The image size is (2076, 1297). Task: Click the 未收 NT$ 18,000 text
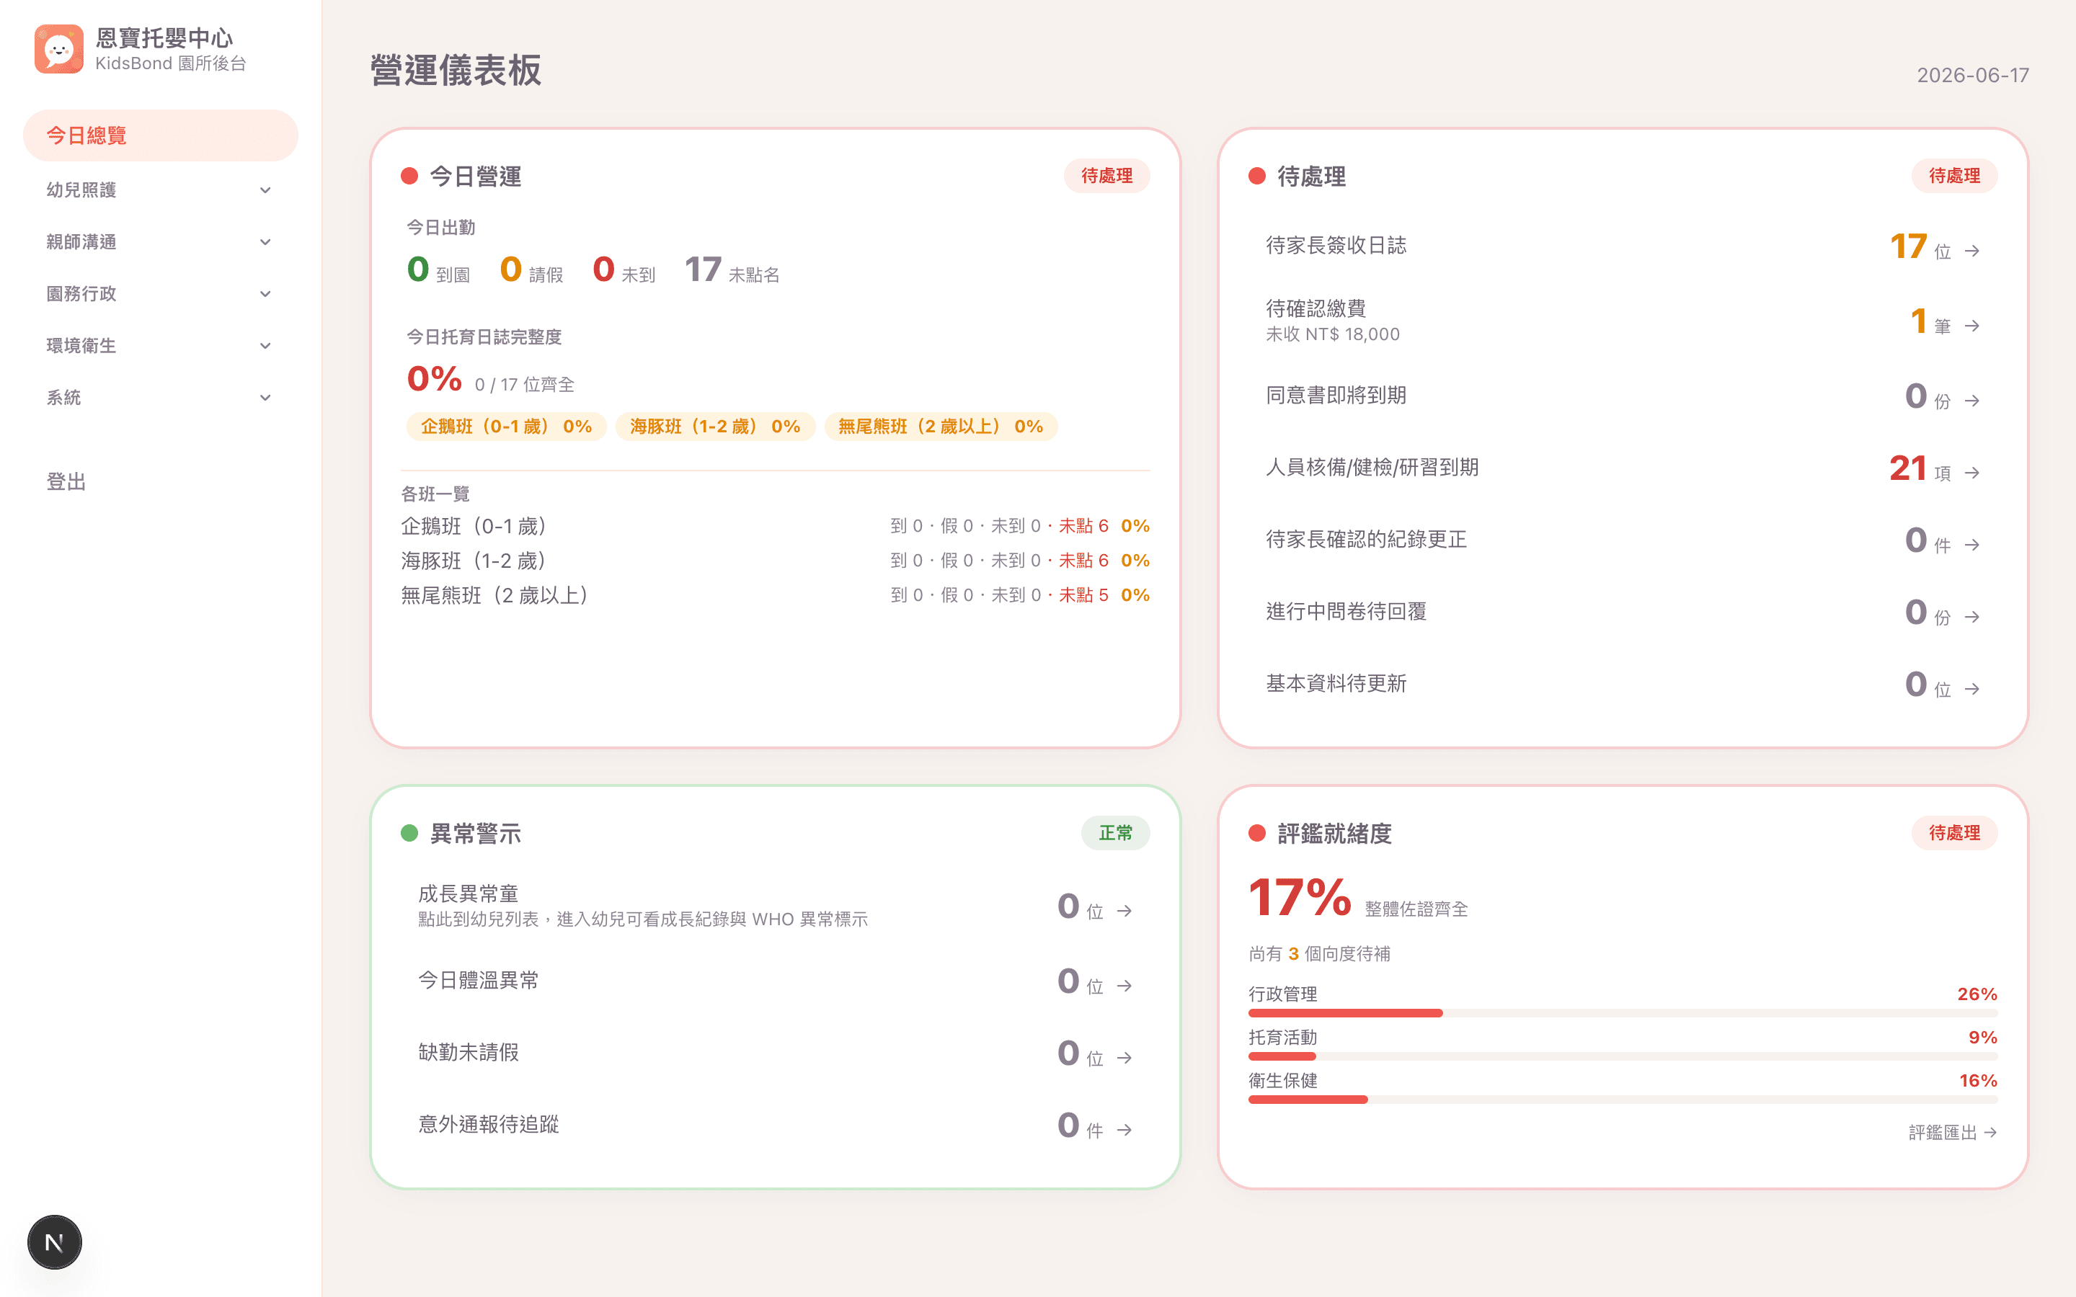(x=1332, y=334)
